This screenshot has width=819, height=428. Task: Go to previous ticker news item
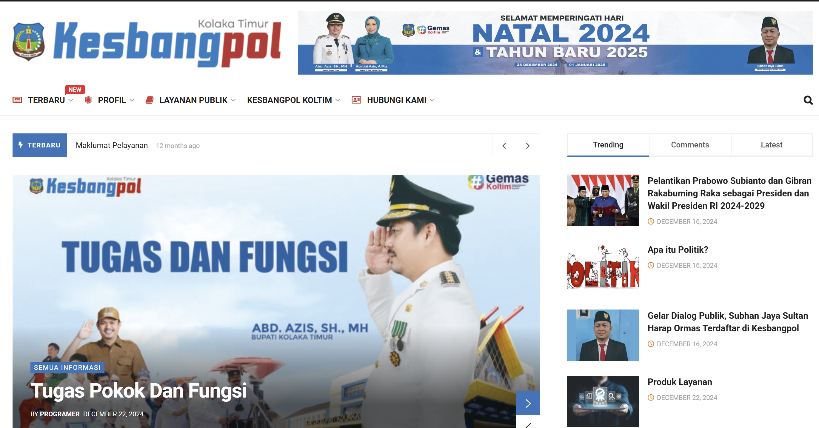coord(504,146)
